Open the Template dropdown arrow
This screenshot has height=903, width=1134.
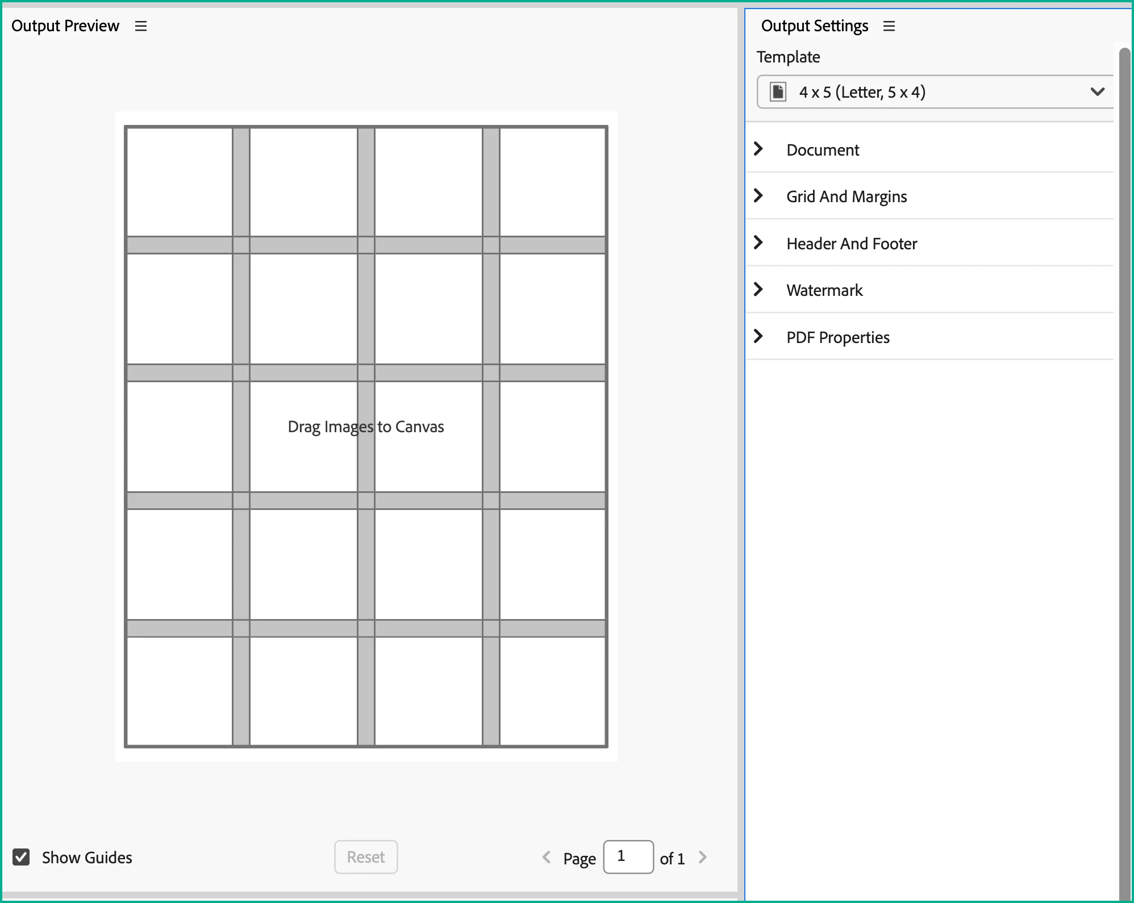[x=1097, y=92]
